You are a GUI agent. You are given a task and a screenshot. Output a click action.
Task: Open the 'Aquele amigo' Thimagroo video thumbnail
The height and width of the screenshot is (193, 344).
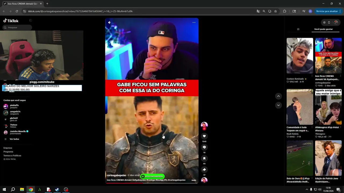pos(328,107)
